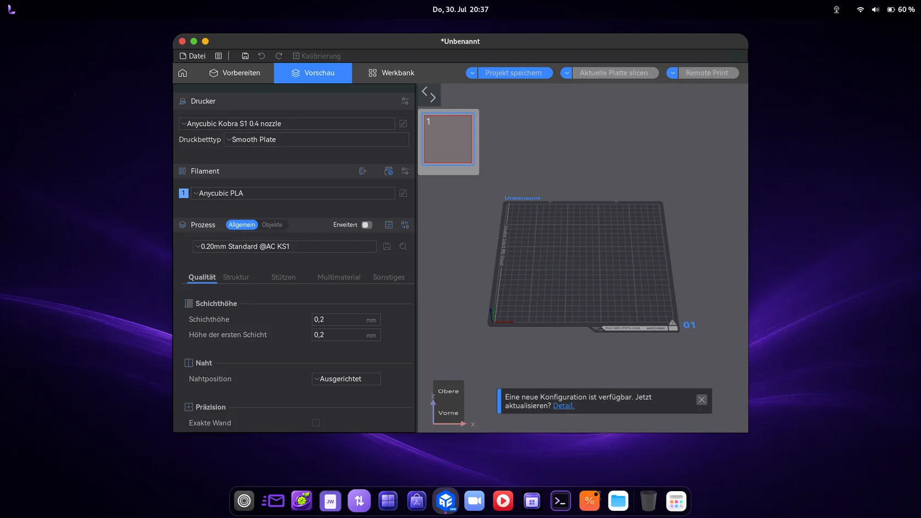Click the redo arrow icon
921x518 pixels.
[x=278, y=56]
